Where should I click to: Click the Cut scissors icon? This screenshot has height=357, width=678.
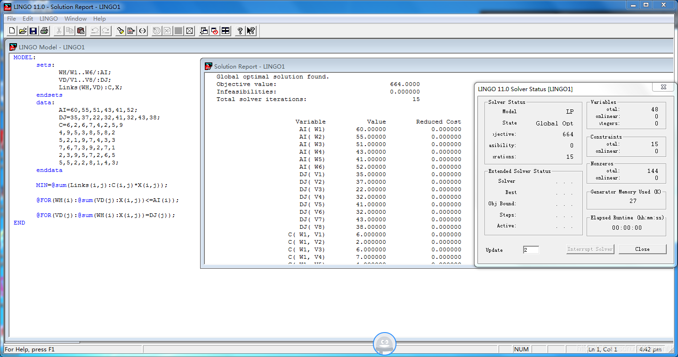point(59,31)
